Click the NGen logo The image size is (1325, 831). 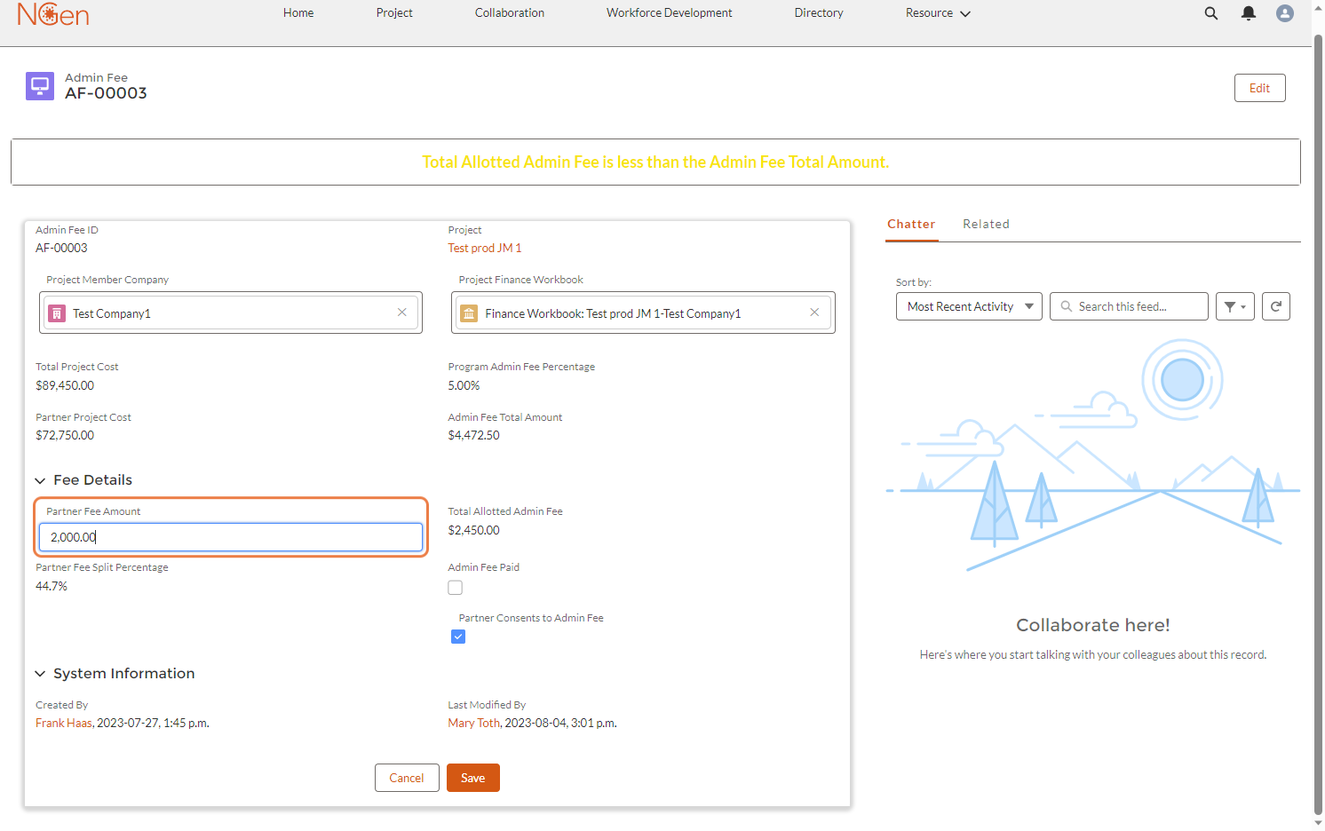[x=53, y=13]
